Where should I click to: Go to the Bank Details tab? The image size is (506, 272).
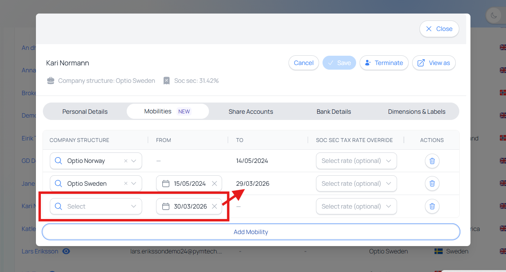click(334, 112)
